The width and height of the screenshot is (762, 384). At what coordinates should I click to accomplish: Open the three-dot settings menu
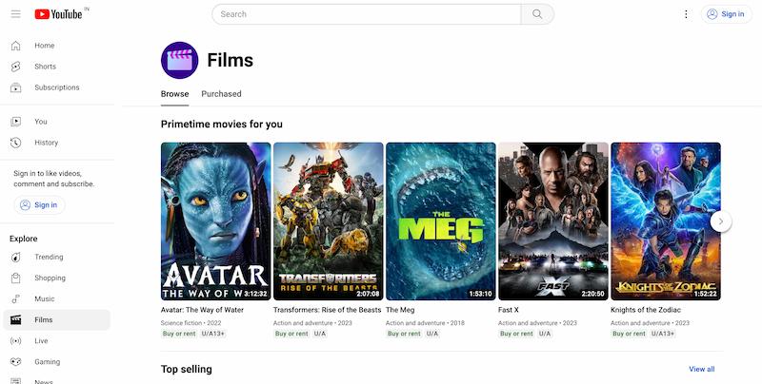coord(686,14)
